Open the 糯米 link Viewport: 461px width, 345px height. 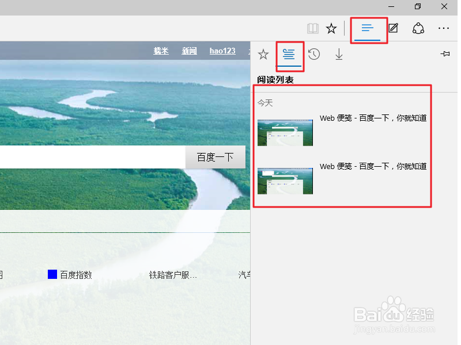(x=161, y=51)
